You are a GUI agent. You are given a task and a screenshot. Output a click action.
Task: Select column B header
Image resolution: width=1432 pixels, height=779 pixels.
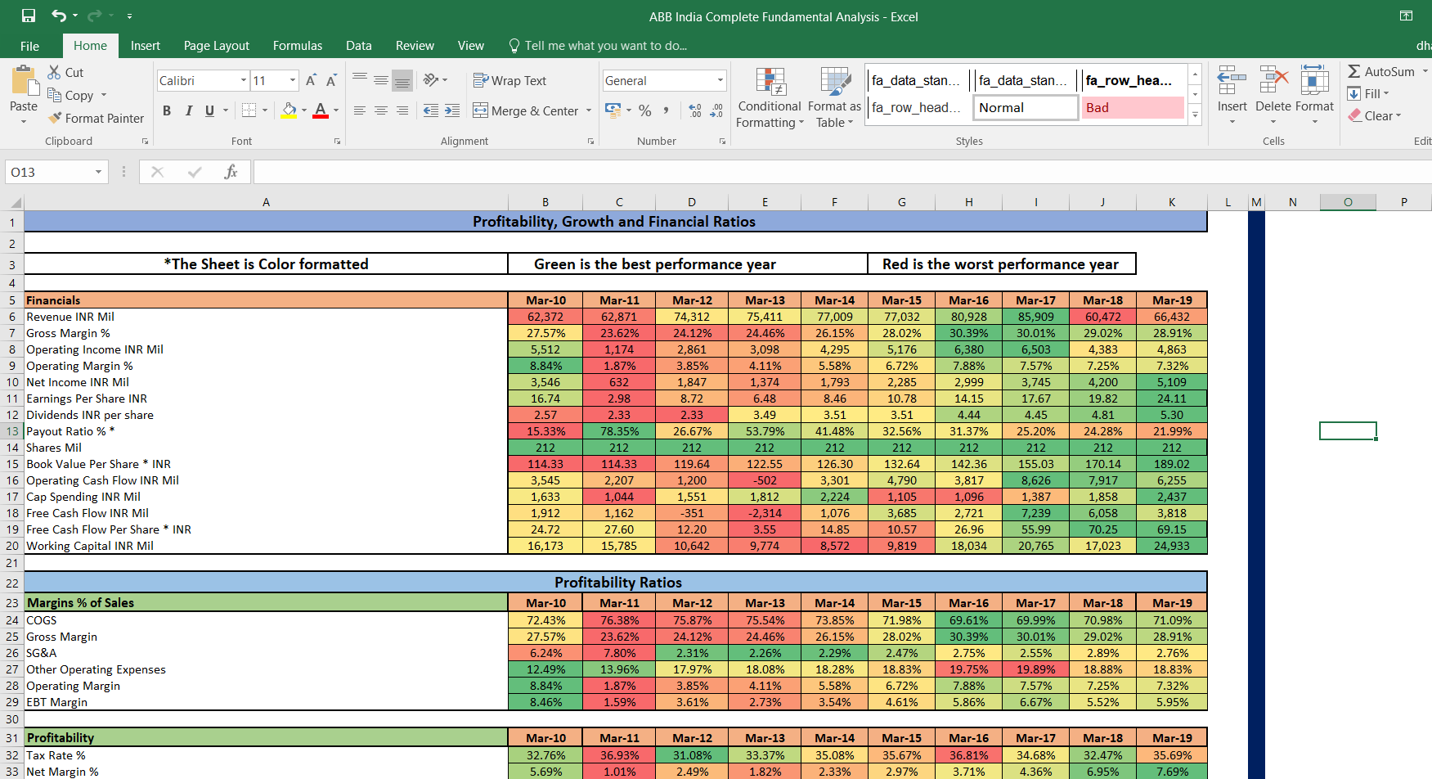(545, 202)
